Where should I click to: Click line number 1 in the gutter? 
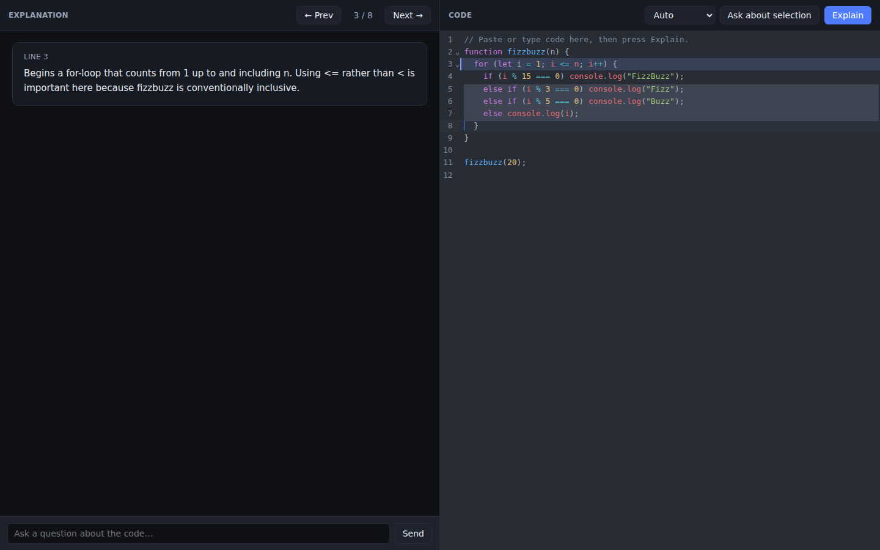(450, 40)
